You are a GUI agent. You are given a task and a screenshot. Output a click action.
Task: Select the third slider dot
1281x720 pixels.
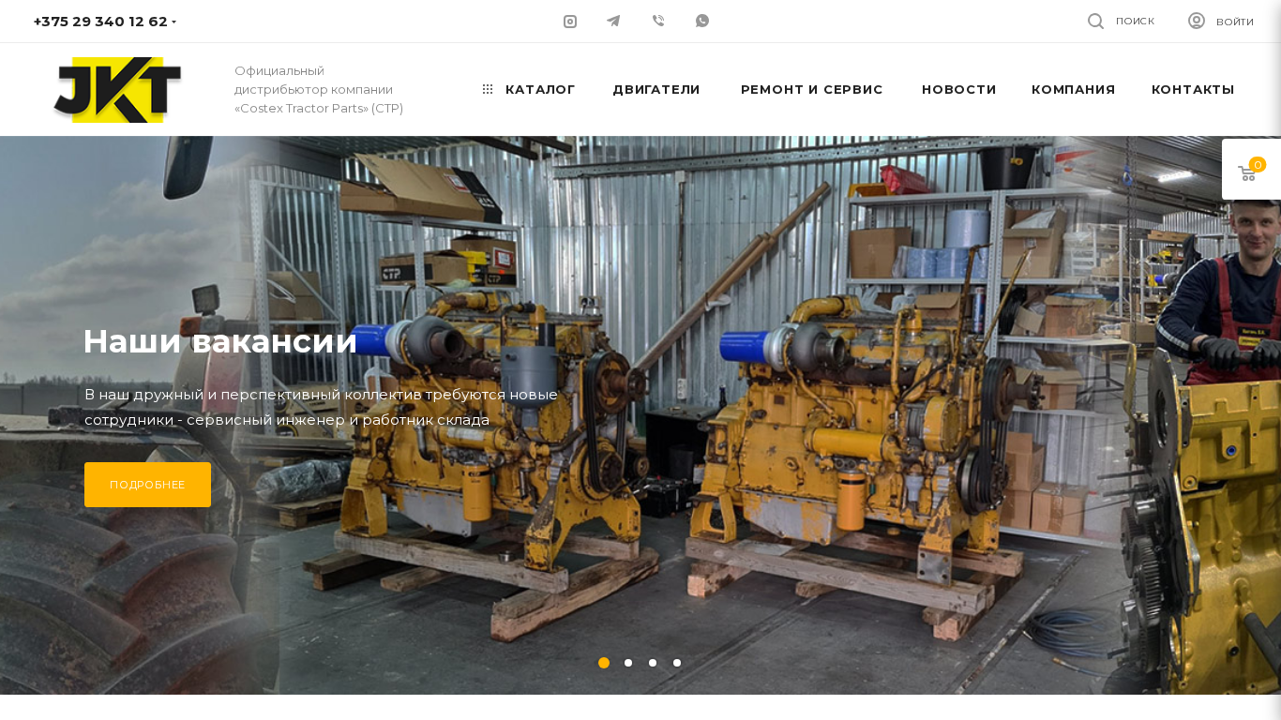point(653,663)
